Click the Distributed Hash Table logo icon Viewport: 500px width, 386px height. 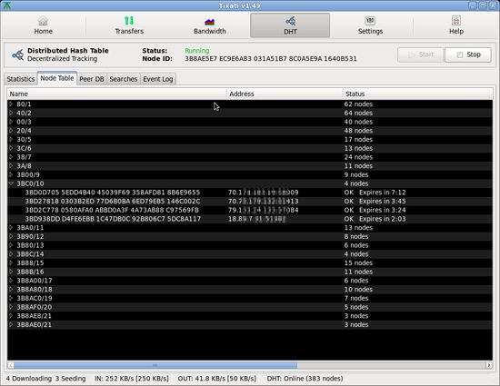pyautogui.click(x=17, y=54)
